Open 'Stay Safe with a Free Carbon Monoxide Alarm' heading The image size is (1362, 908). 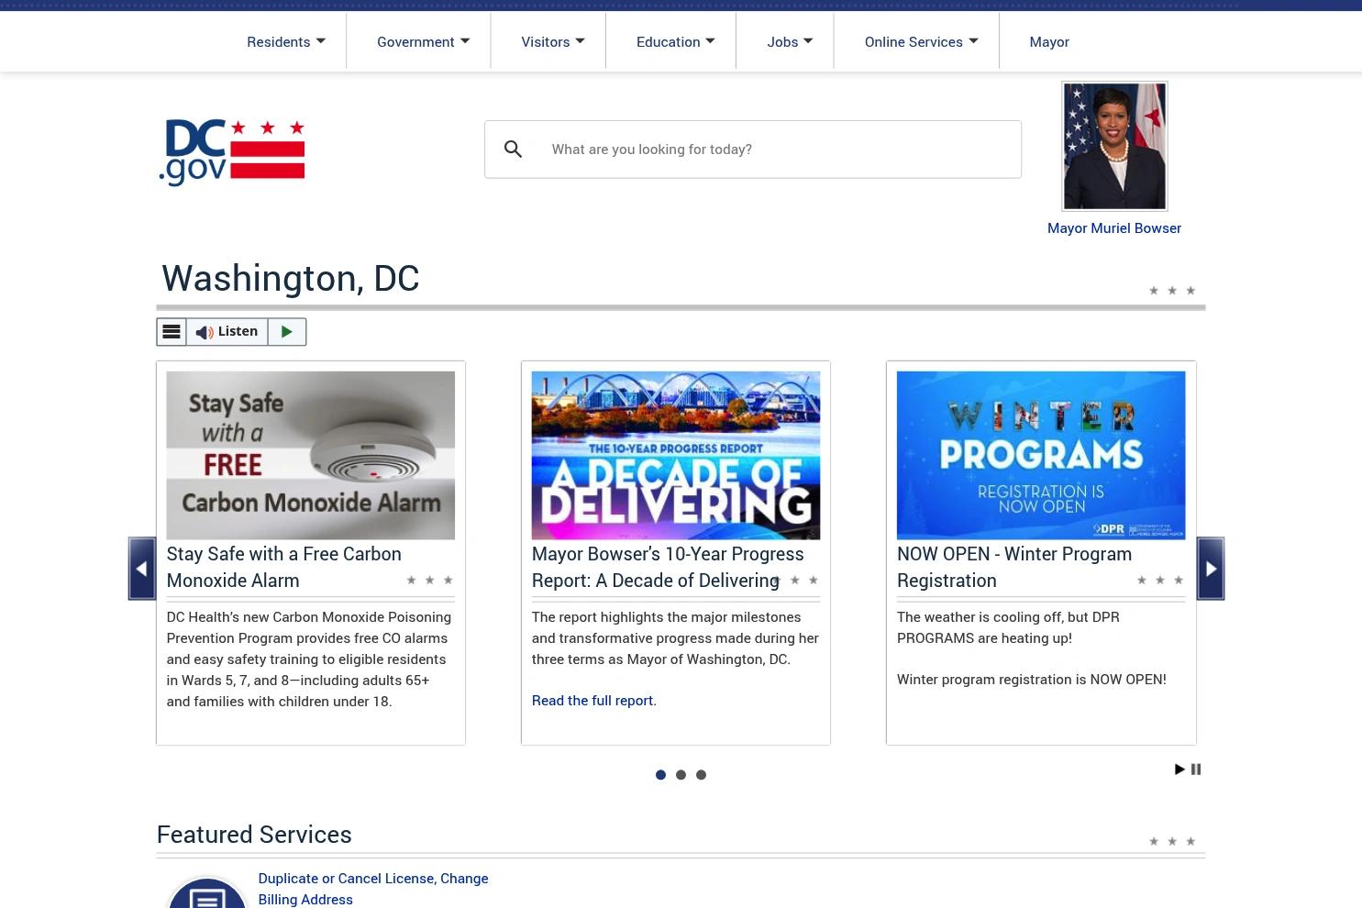coord(284,567)
